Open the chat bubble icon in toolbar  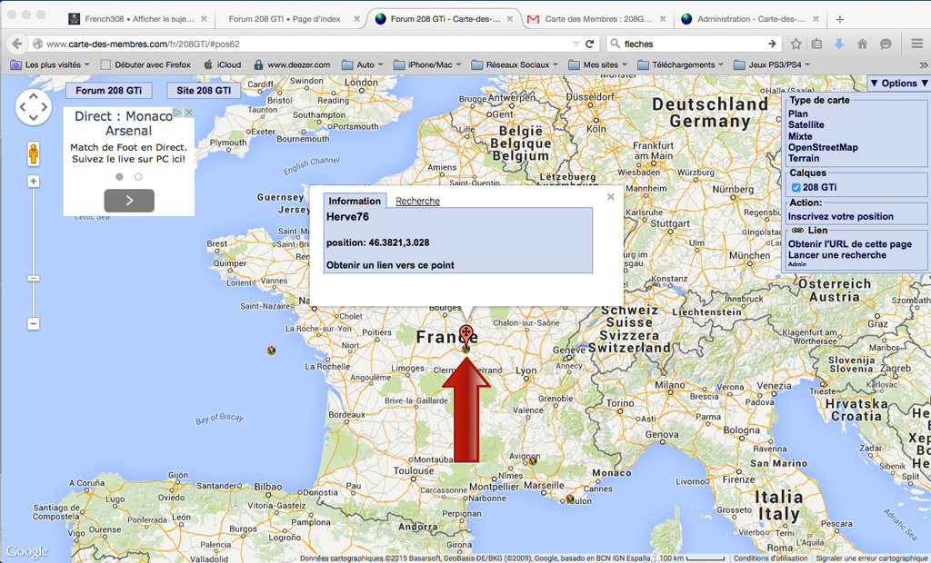tap(886, 44)
